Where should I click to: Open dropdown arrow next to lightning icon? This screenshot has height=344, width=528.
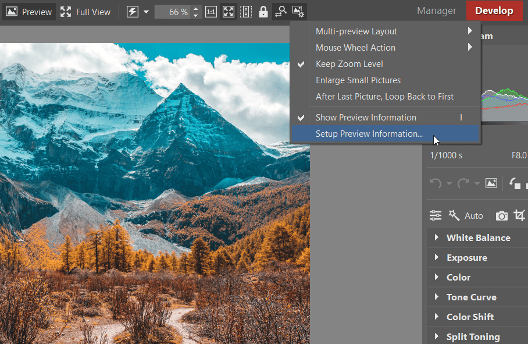[146, 12]
